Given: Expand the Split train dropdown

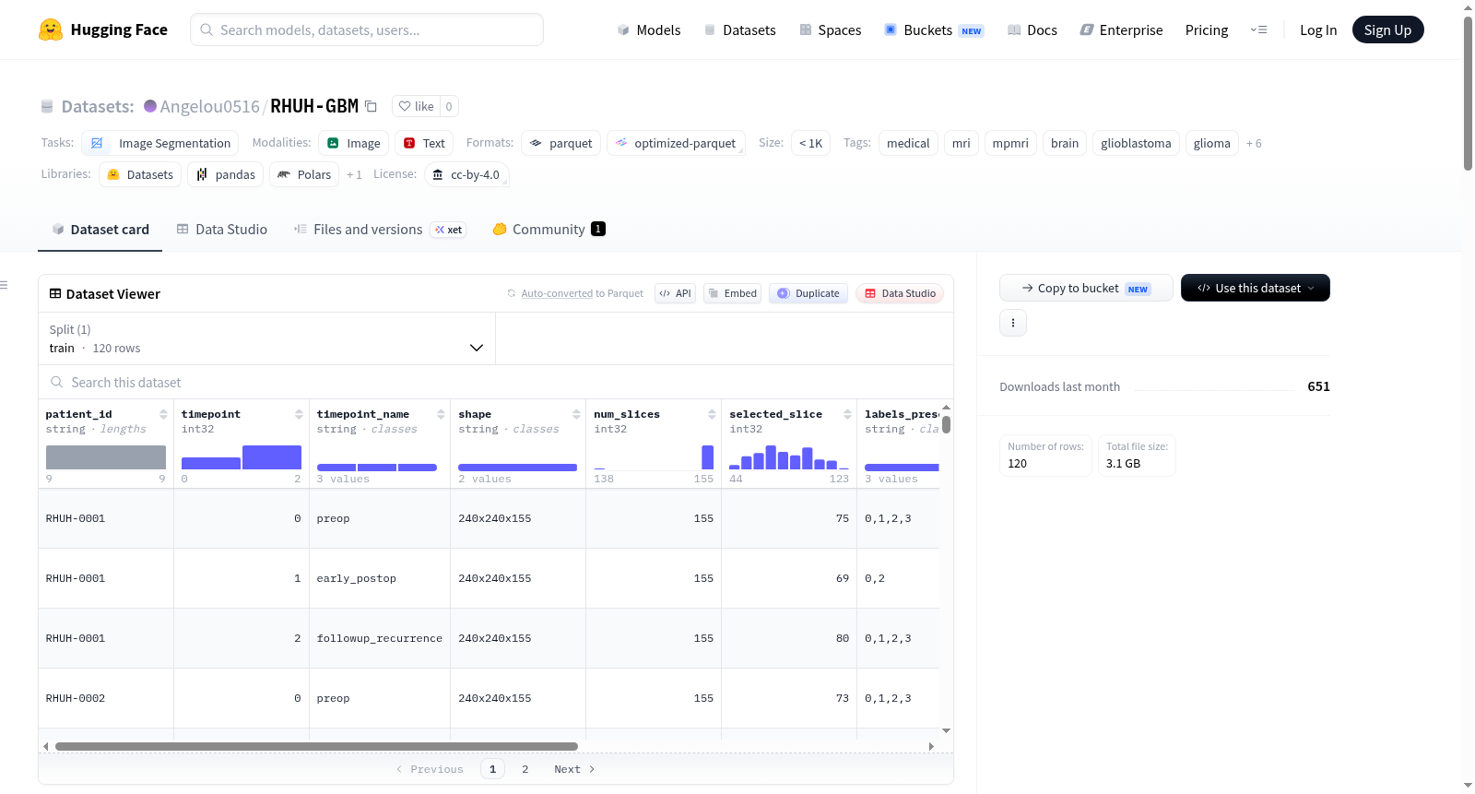Looking at the screenshot, I should point(266,338).
